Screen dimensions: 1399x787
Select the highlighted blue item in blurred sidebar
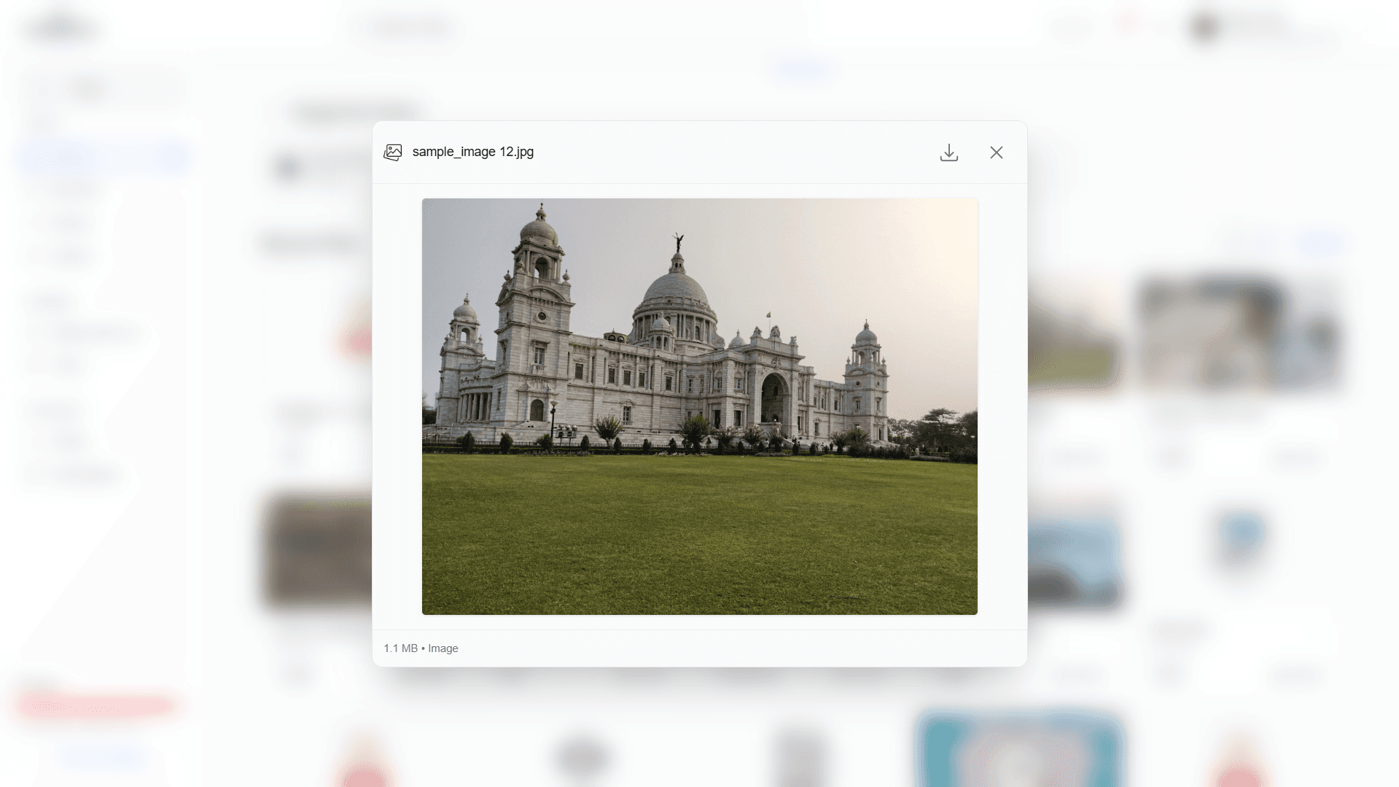pos(102,157)
